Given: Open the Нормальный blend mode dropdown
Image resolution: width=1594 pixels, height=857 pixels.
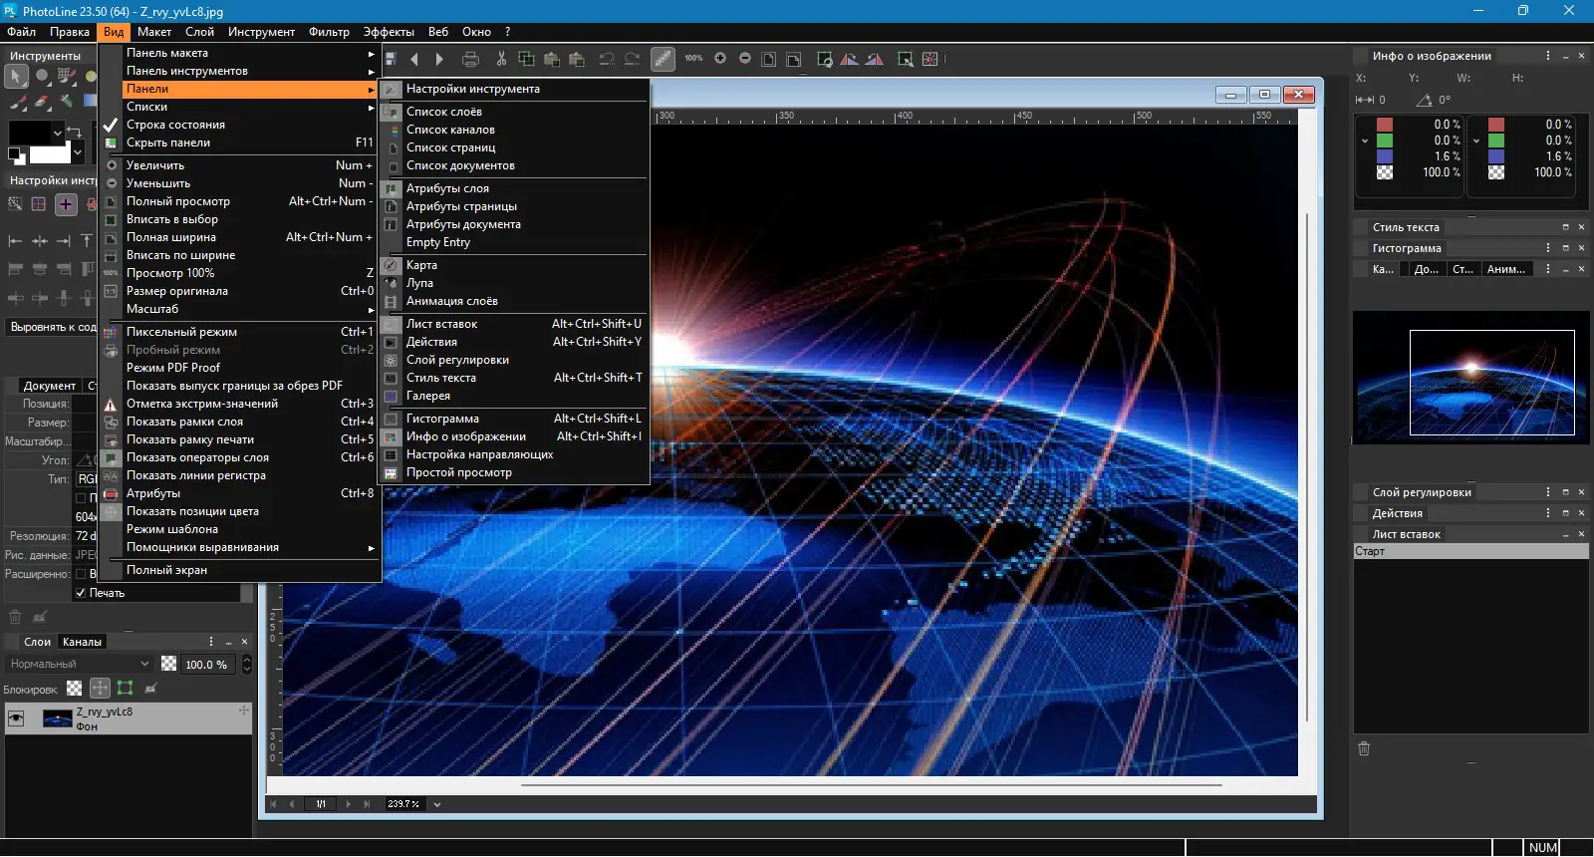Looking at the screenshot, I should point(80,664).
